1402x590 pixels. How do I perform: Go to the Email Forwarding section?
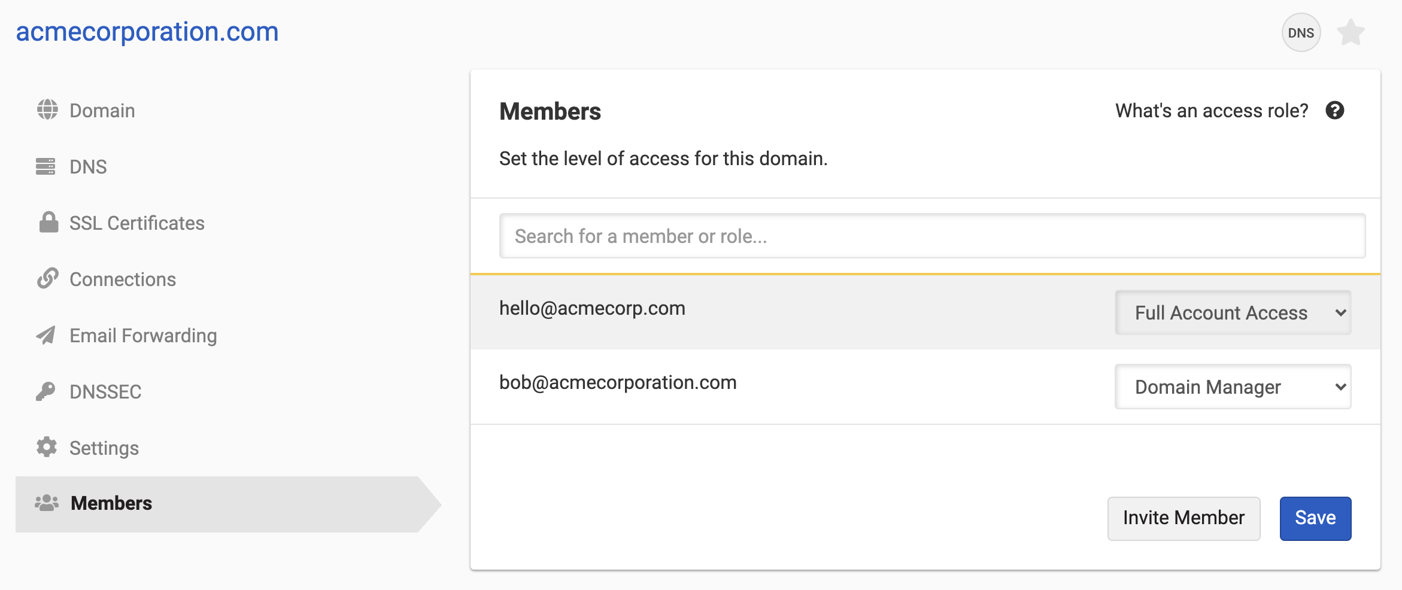143,336
